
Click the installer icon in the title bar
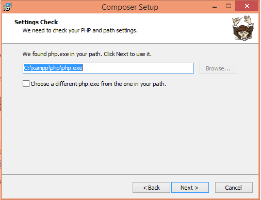pos(7,7)
